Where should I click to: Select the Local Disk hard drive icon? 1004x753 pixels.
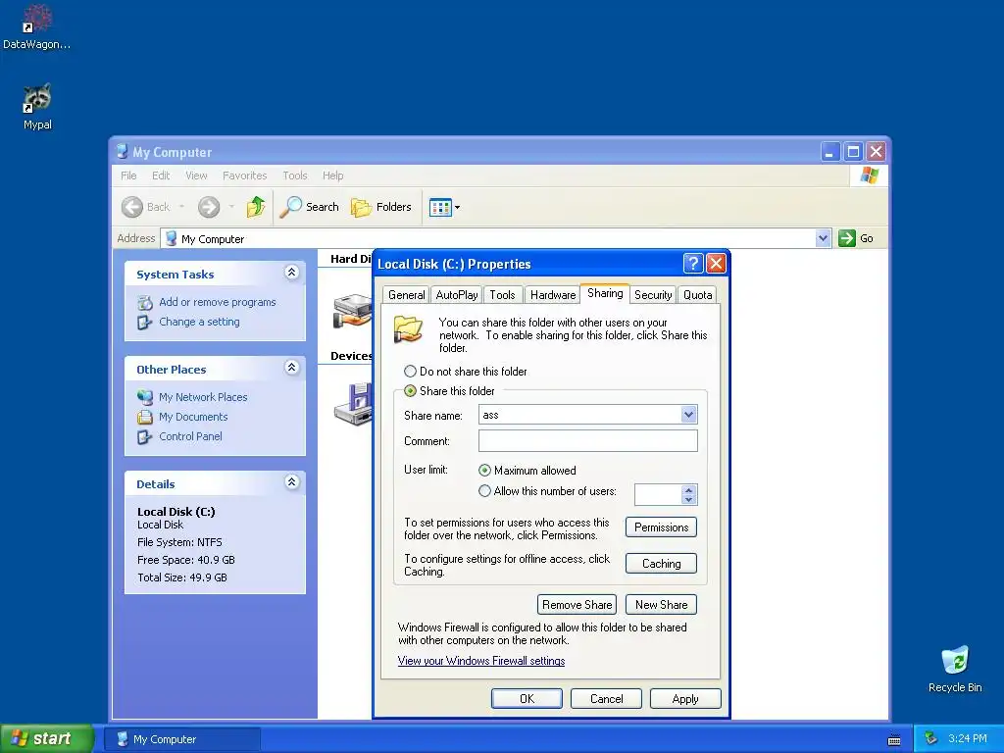(352, 311)
